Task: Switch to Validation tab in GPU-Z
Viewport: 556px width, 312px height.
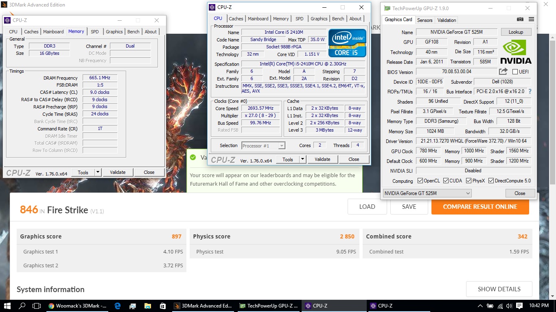Action: [x=447, y=20]
